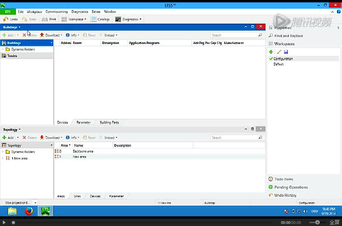The height and width of the screenshot is (226, 342).
Task: Select Trades in the Buildings tree
Action: 12,56
